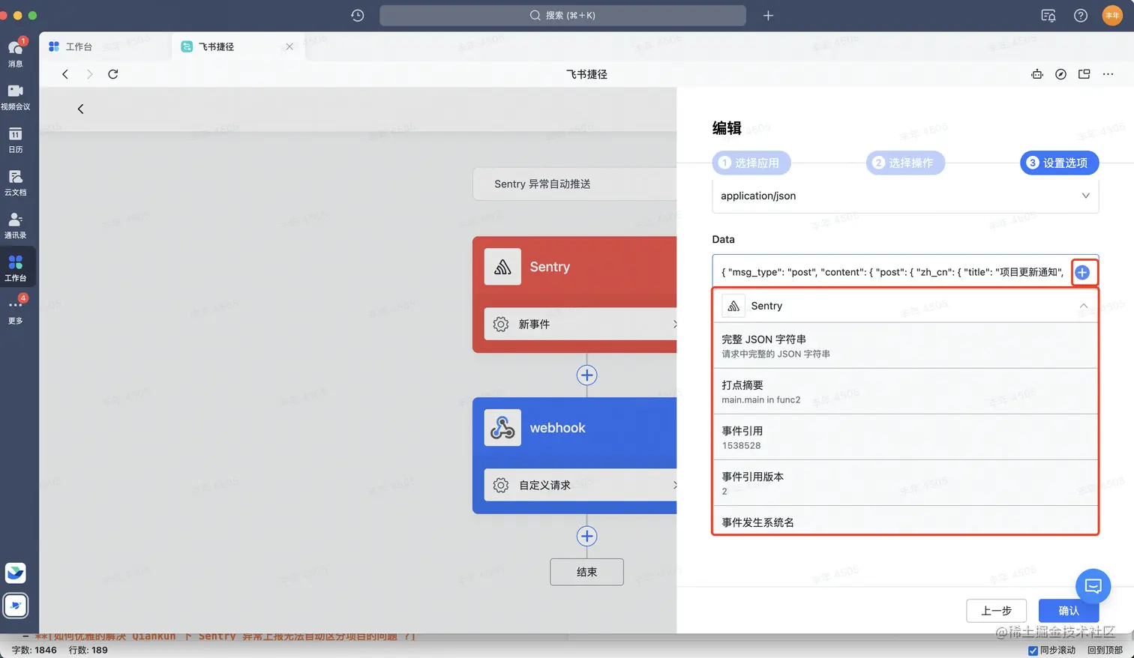Viewport: 1134px width, 658px height.
Task: Close the 飞书捷径 tab
Action: [289, 46]
